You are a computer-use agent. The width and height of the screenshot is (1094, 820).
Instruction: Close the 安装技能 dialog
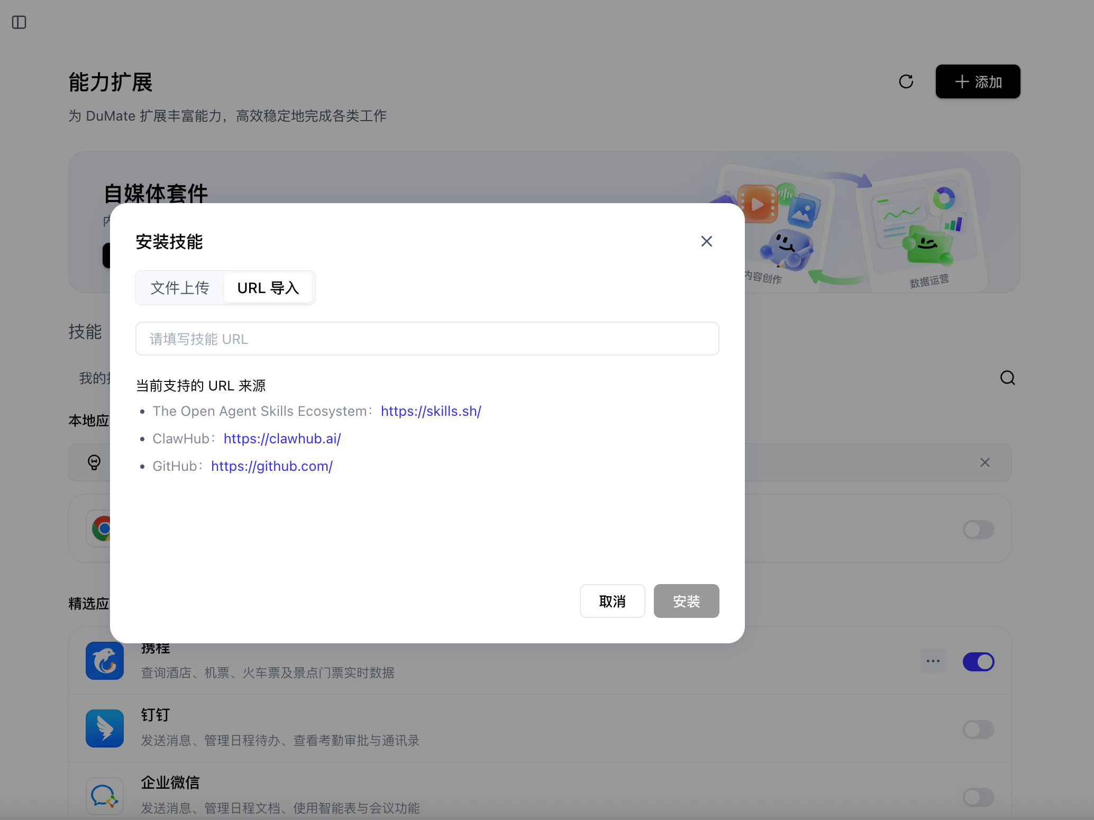tap(707, 241)
